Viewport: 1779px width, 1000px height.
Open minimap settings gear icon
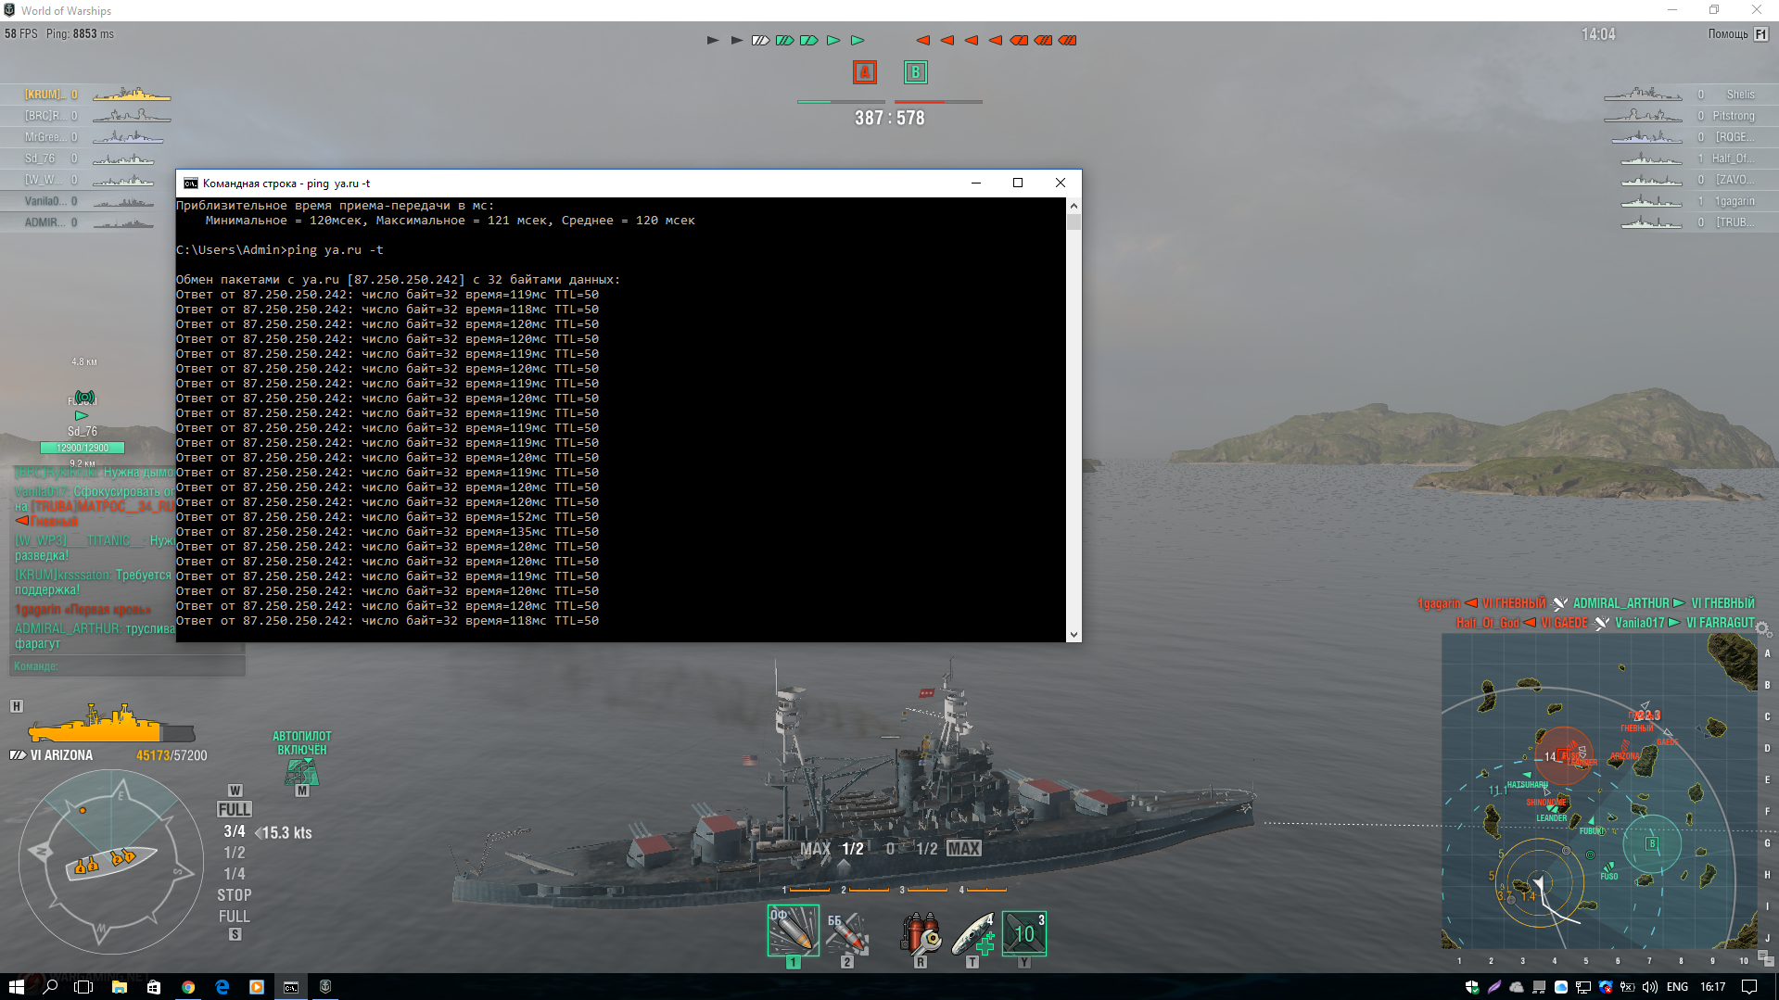click(1762, 628)
